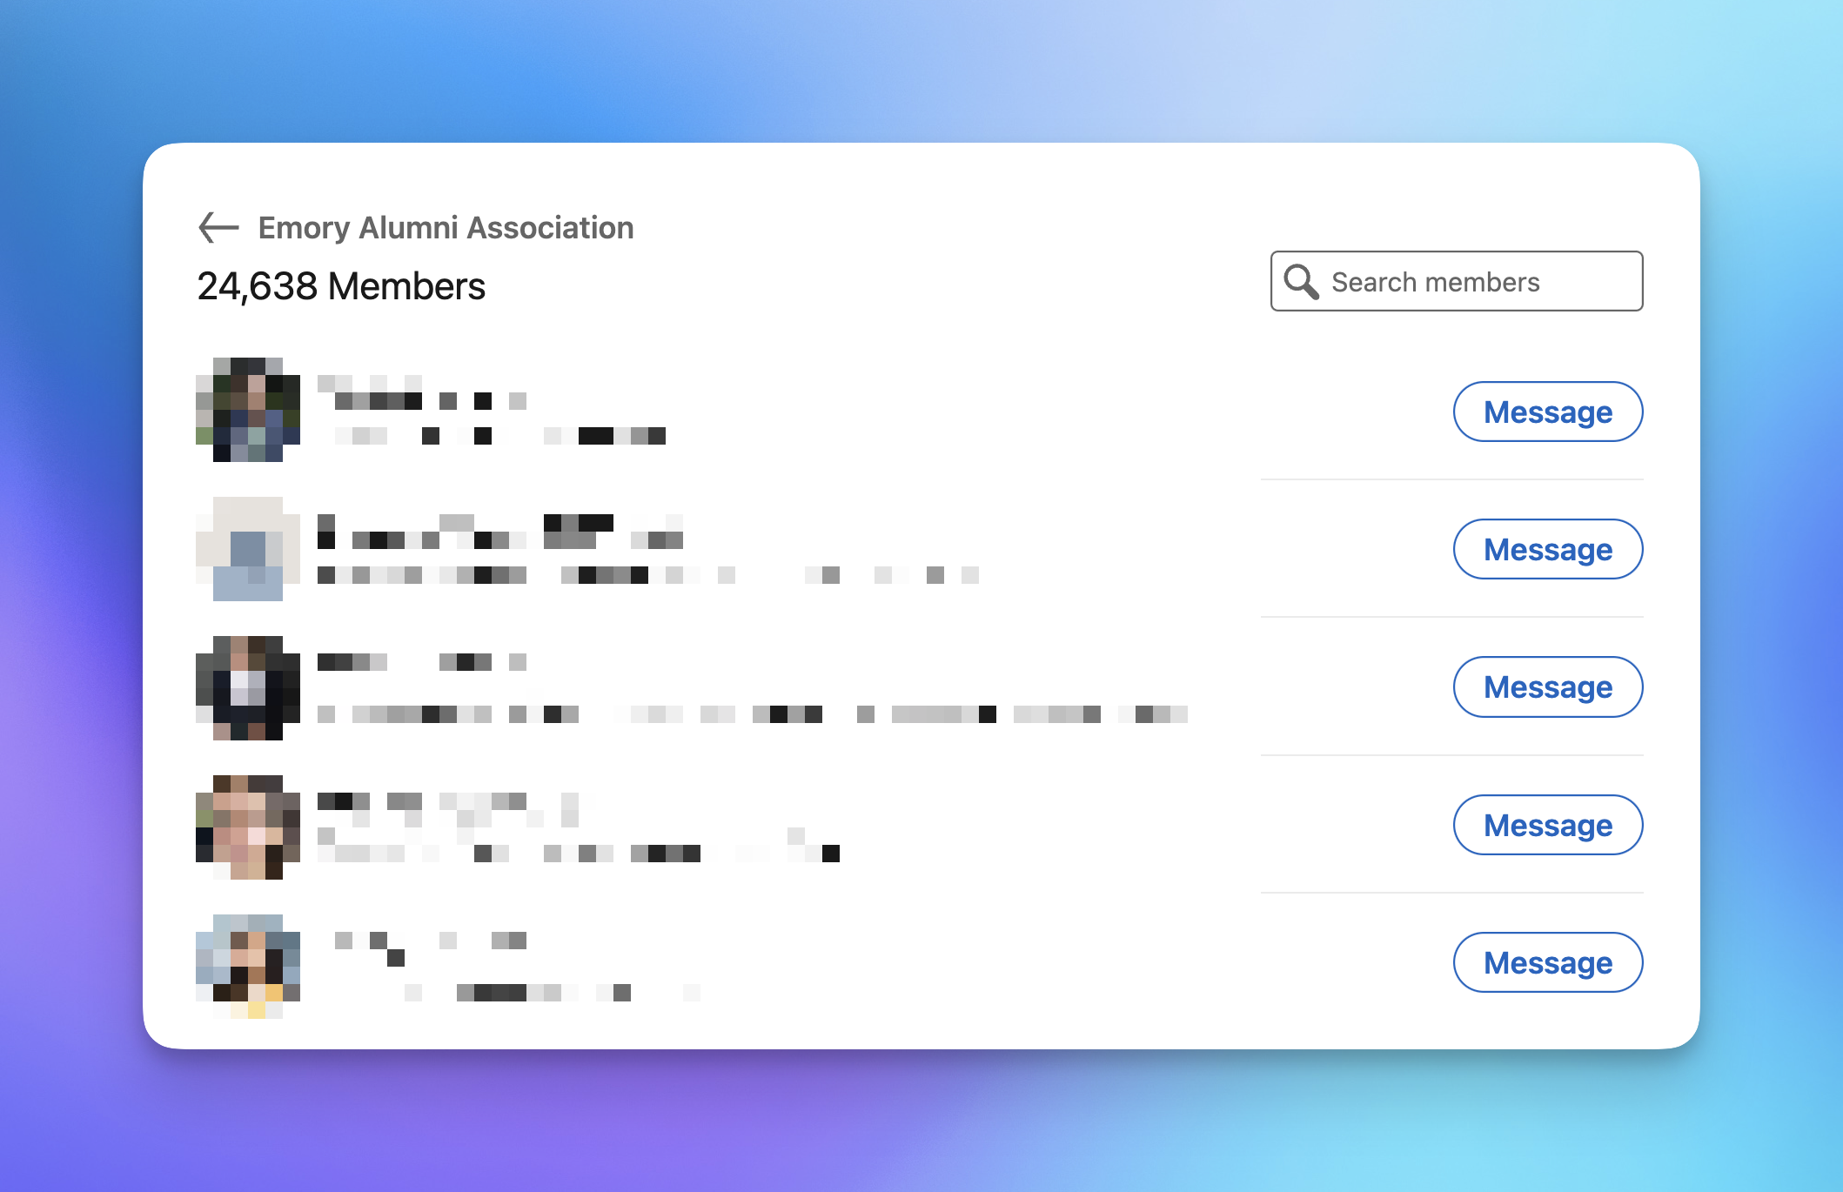This screenshot has height=1192, width=1843.
Task: Message the first member in the list
Action: tap(1548, 412)
